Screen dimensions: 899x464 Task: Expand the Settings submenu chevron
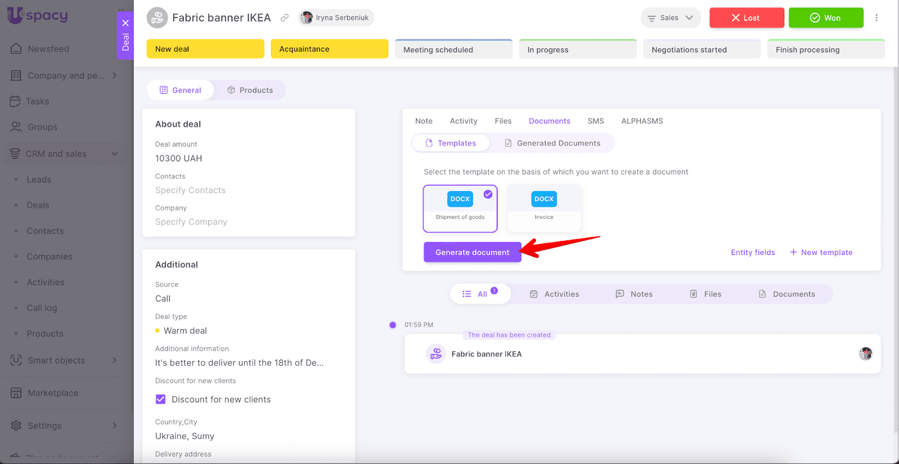pos(115,426)
